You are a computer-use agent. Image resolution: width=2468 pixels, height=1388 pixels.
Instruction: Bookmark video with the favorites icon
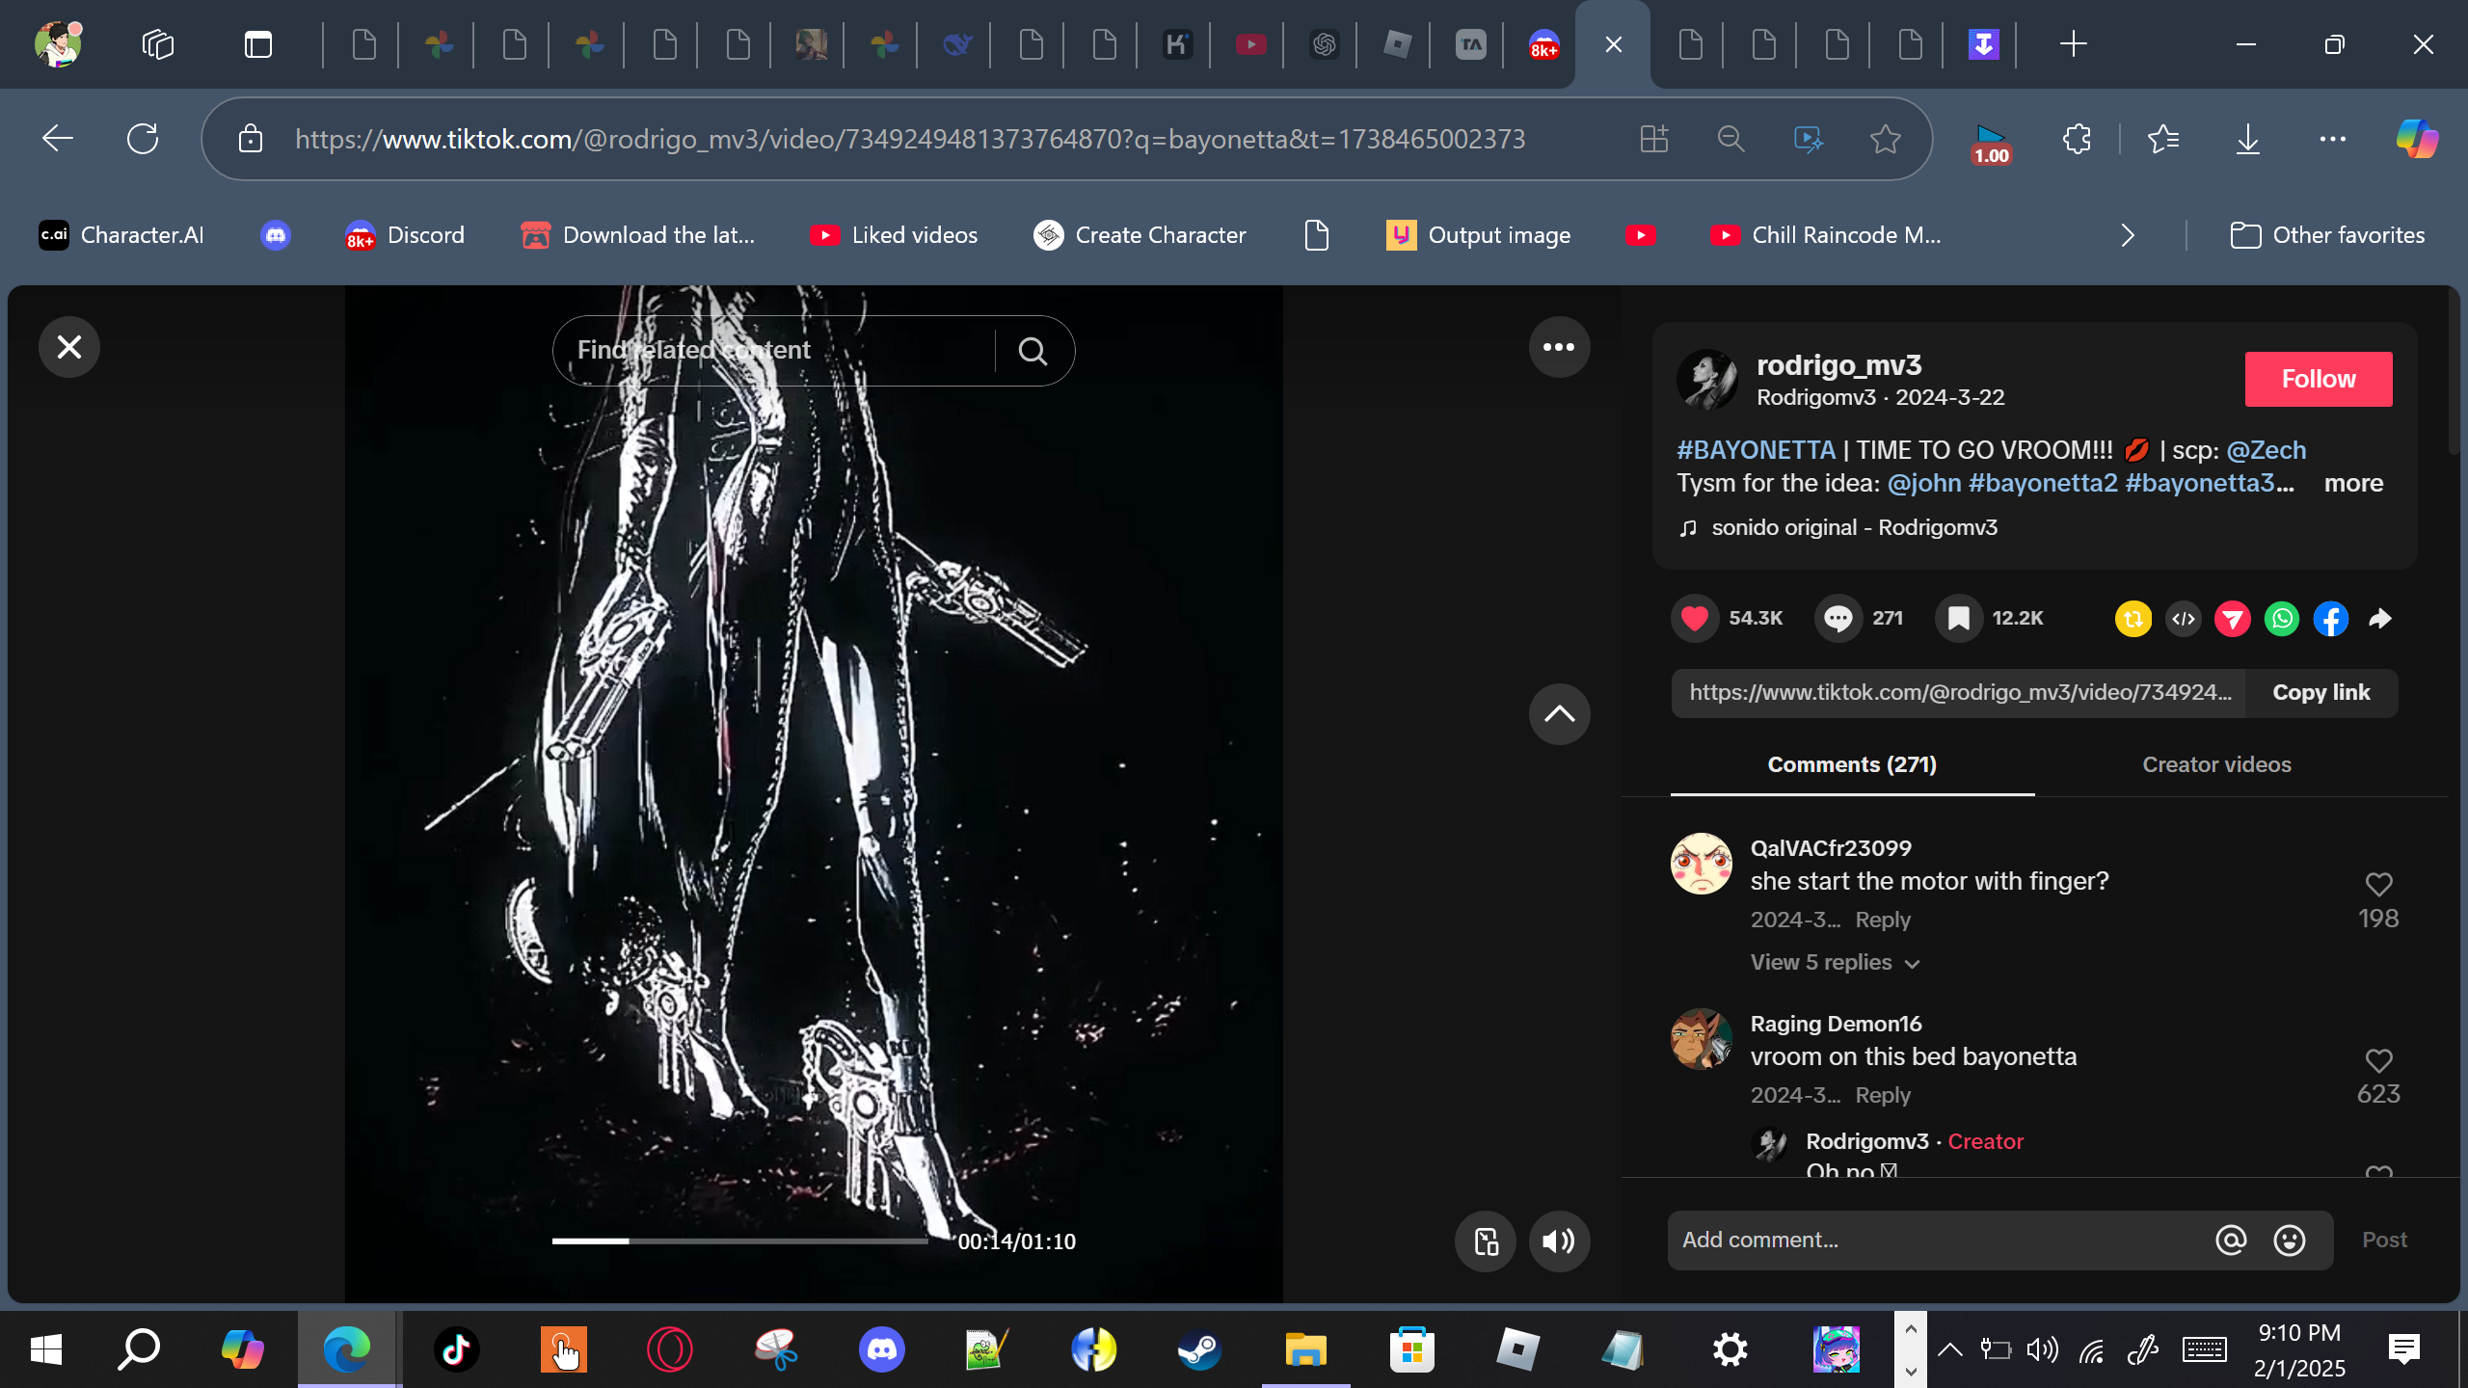point(1958,618)
